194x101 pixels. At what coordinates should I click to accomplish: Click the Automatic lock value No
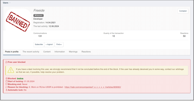pos(25,90)
